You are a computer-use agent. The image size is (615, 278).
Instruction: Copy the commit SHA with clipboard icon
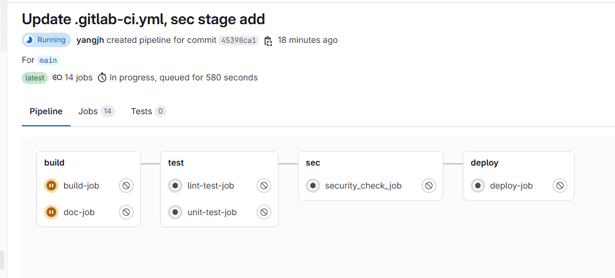click(x=268, y=40)
